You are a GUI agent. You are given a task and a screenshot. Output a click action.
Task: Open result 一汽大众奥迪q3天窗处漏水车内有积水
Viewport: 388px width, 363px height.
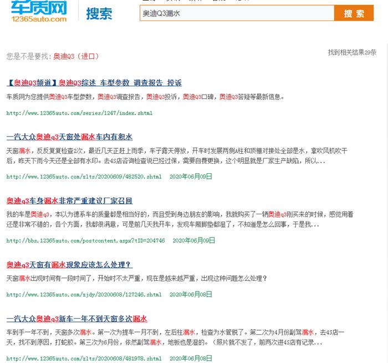[69, 137]
